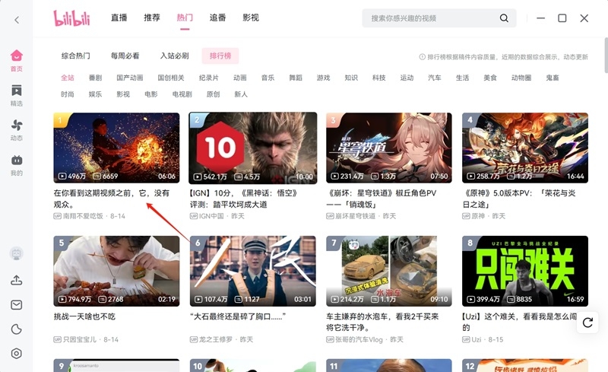The height and width of the screenshot is (372, 608).
Task: Switch to the 直播 top tab
Action: point(119,17)
